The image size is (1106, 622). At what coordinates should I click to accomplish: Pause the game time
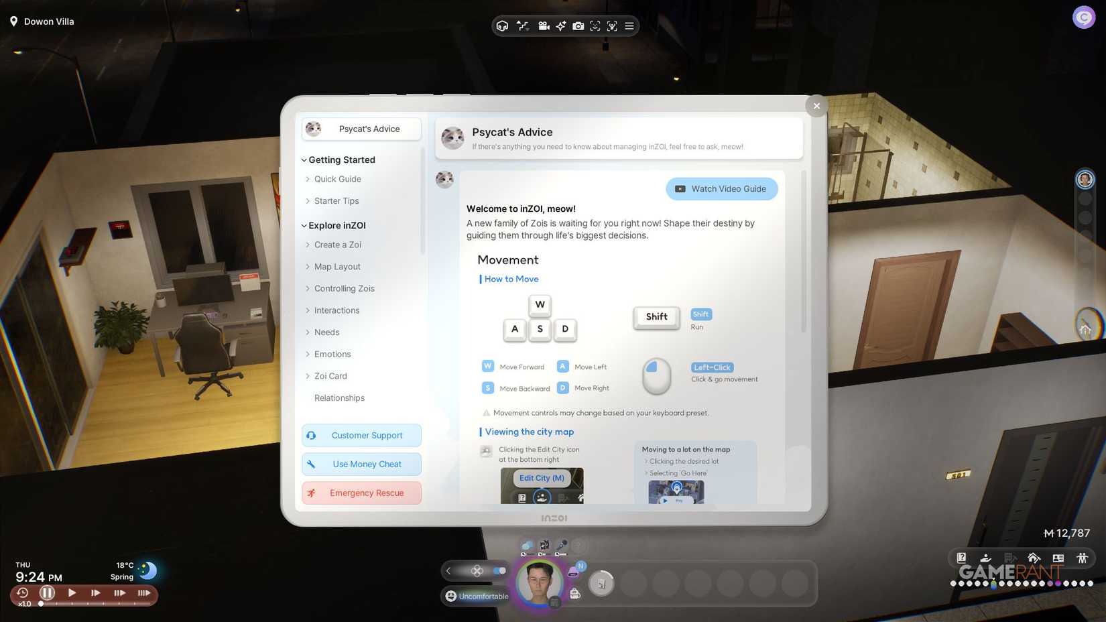point(47,593)
